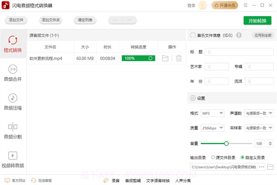Click the refresh icon on the progress bar
Image resolution: width=277 pixels, height=185 pixels.
(x=151, y=58)
